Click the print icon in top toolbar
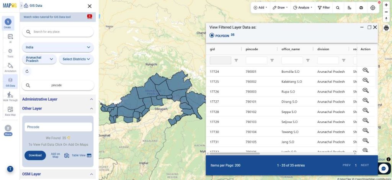Screen dimensions: 392x180 [361, 8]
